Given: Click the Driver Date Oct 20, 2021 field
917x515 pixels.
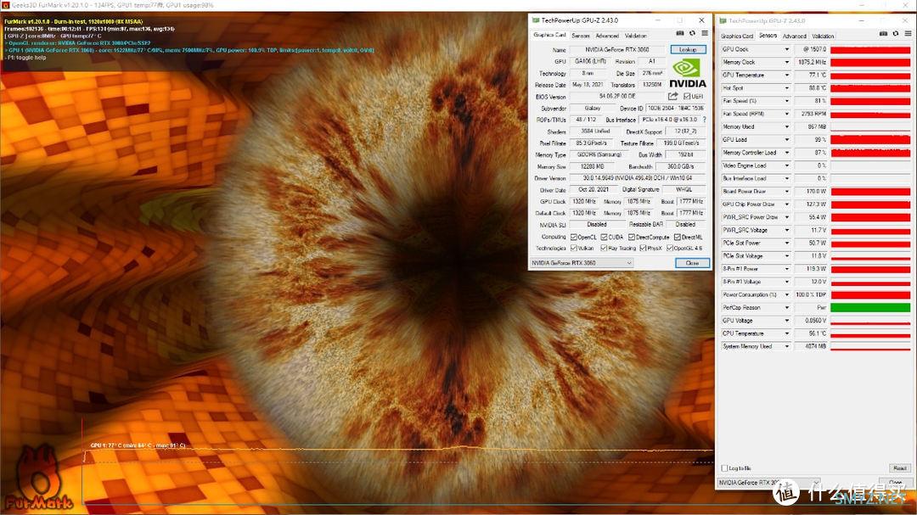Looking at the screenshot, I should click(593, 190).
